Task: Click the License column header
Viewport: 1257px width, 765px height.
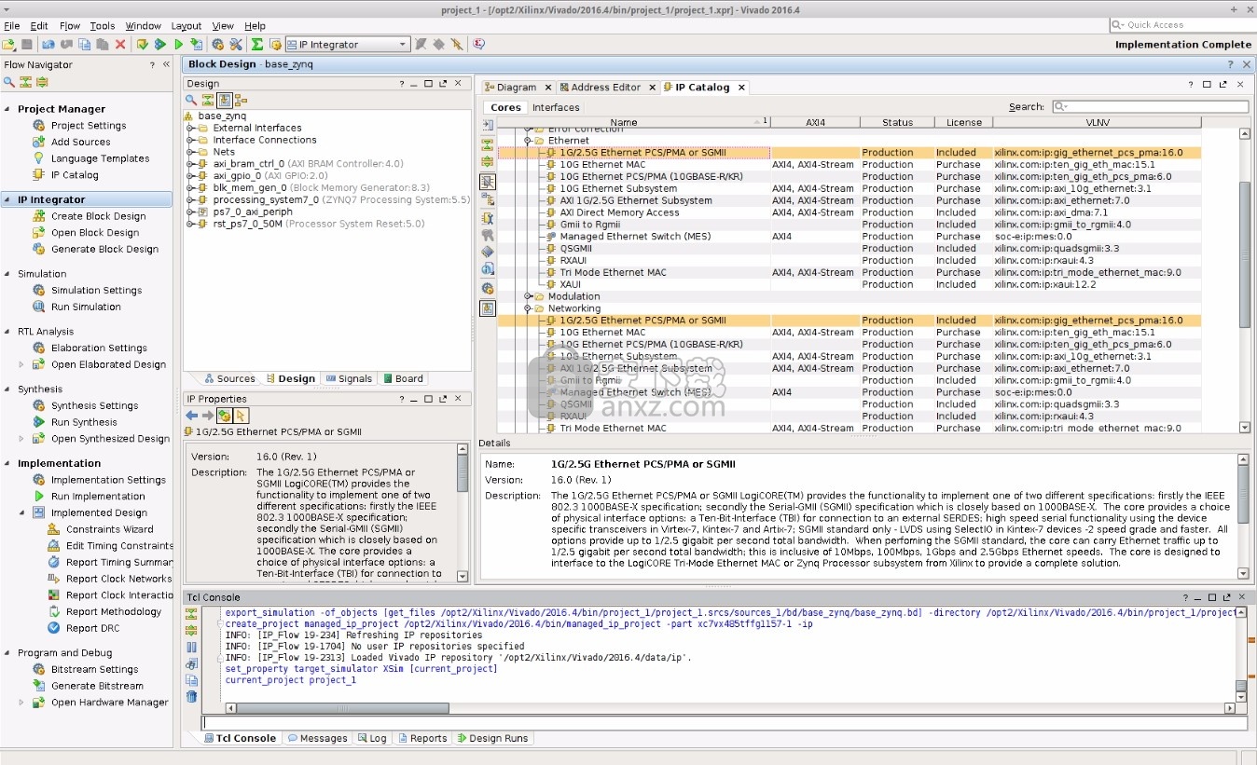Action: click(x=963, y=122)
